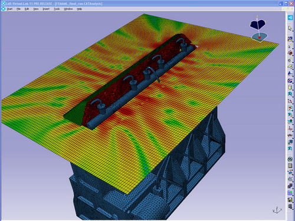The height and width of the screenshot is (221, 295).
Task: Click the blue-red triangle mesh icon
Action: point(290,74)
